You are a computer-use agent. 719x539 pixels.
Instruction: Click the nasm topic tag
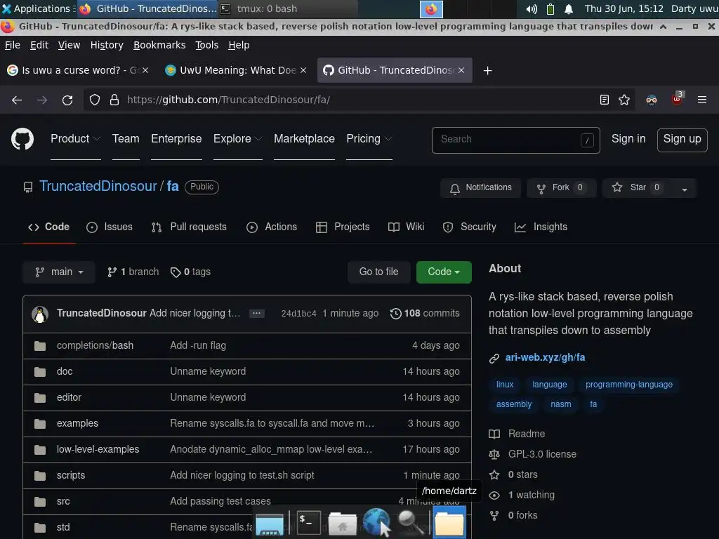(x=561, y=405)
